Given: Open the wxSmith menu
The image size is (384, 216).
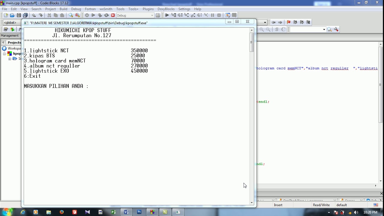Looking at the screenshot, I should (106, 9).
